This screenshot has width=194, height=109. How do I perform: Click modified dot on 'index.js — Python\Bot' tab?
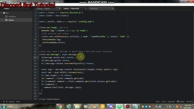(x=86, y=9)
